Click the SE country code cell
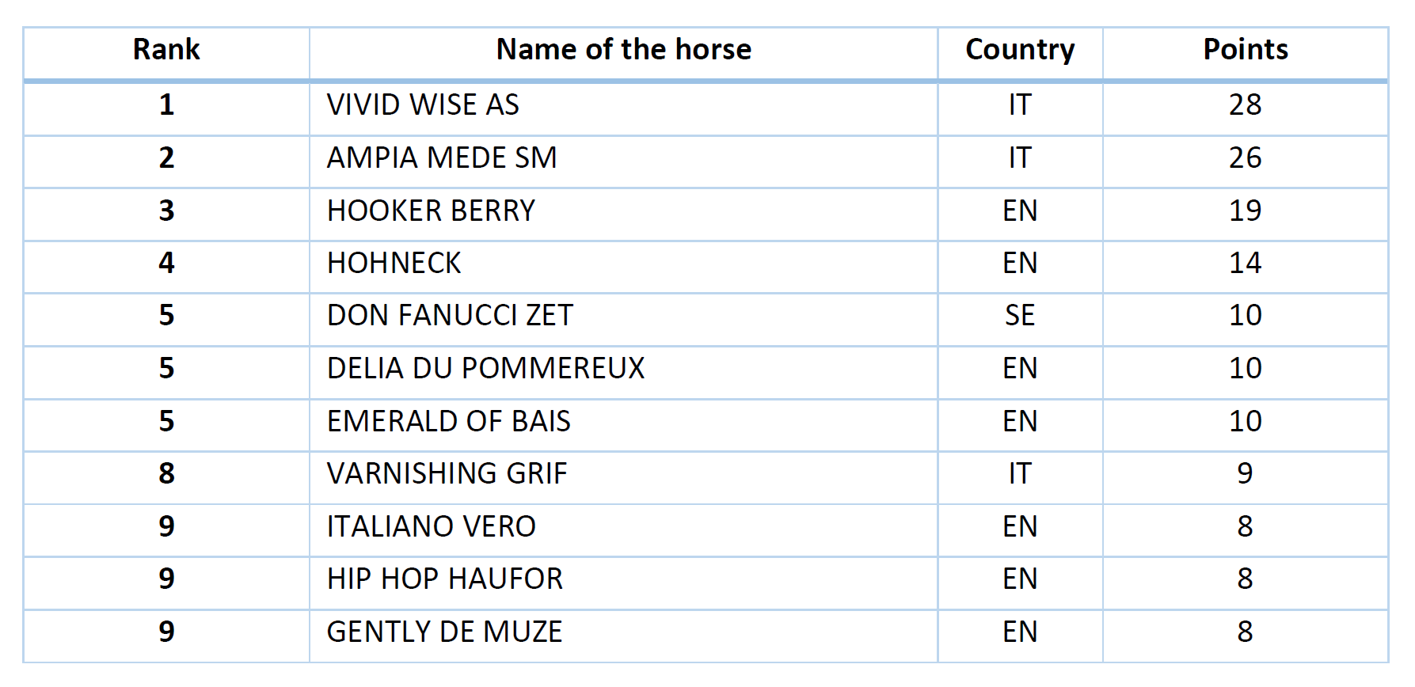Viewport: 1415px width, 687px height. [x=1020, y=316]
